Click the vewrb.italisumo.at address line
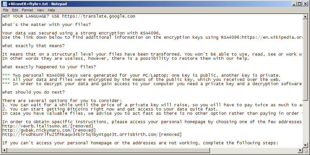Viewport: 310px width, 155px height. click(39, 126)
